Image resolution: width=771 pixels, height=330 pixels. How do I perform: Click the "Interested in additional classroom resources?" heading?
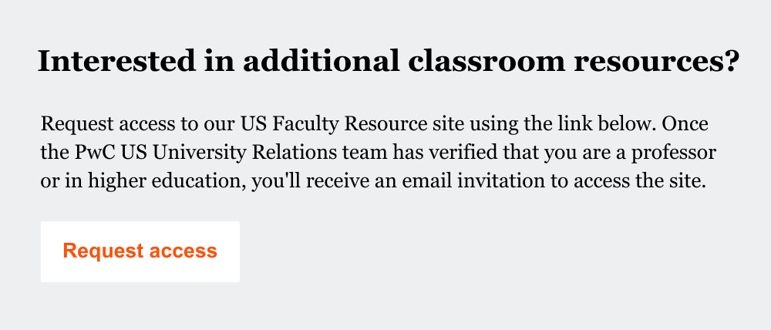(x=389, y=62)
